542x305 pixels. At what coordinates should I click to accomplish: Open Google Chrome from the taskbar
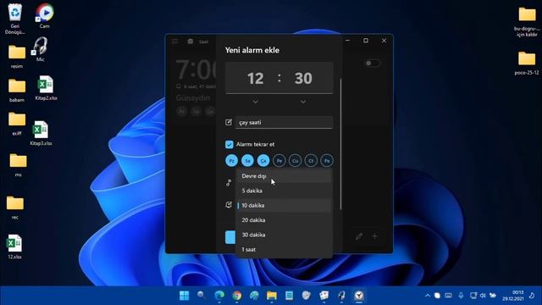(237, 296)
